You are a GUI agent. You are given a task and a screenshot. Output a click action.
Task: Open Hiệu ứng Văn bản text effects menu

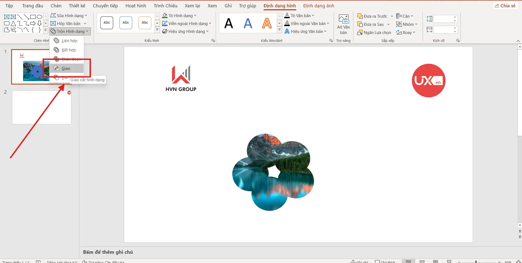(305, 32)
